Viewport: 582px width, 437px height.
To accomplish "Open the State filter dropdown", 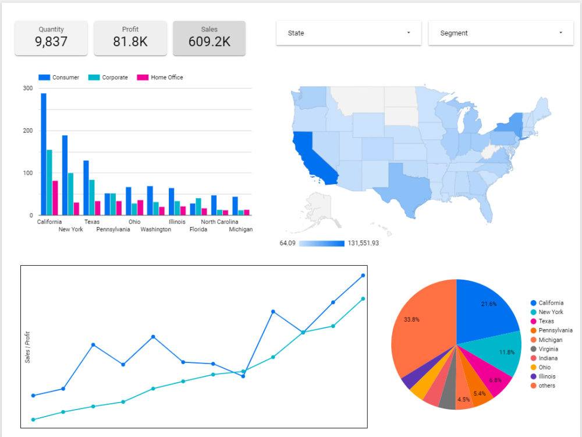I will click(348, 33).
